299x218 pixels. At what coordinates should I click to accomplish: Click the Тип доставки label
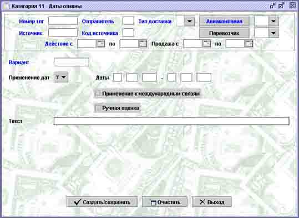pyautogui.click(x=155, y=22)
